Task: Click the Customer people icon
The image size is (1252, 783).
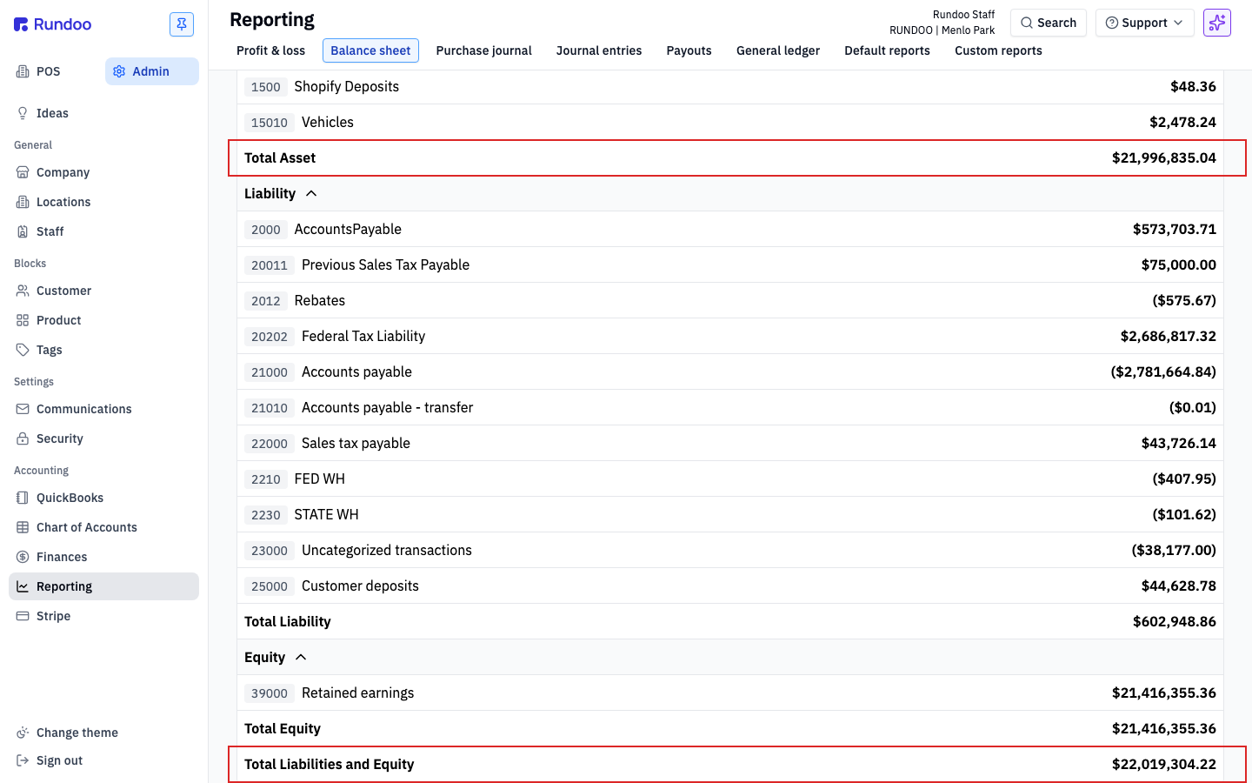Action: coord(23,291)
